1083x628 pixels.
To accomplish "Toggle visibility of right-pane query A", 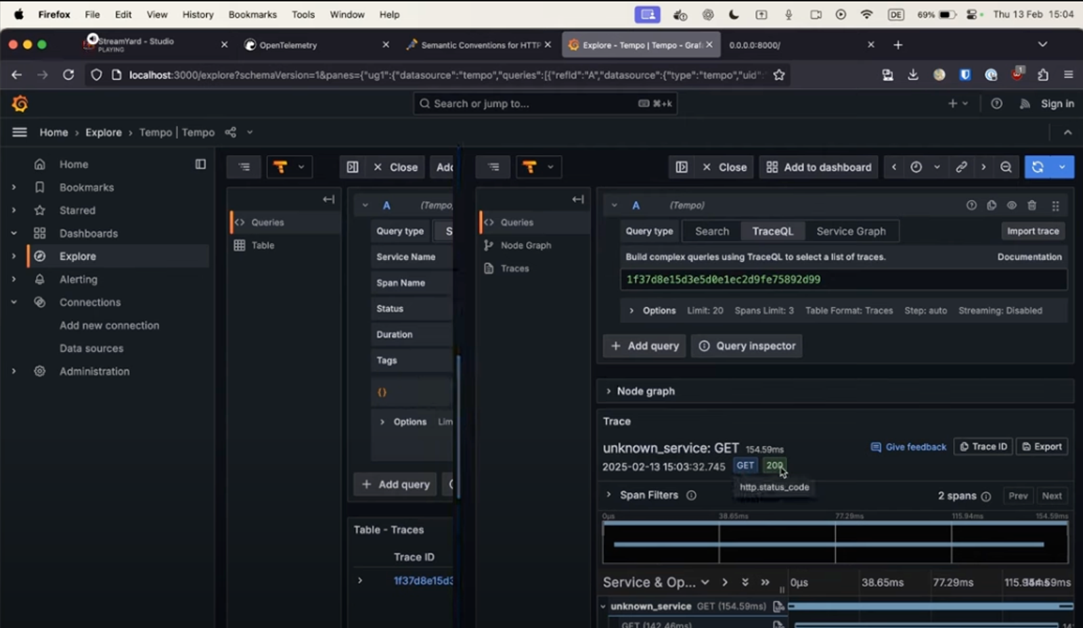I will [x=1011, y=205].
